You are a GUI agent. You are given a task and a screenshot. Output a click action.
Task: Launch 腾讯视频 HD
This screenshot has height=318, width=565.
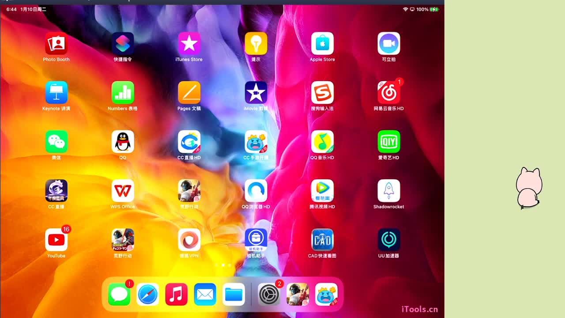322,190
